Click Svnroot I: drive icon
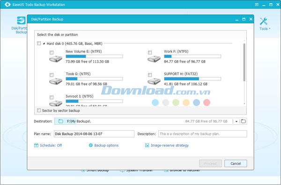 click(56, 103)
